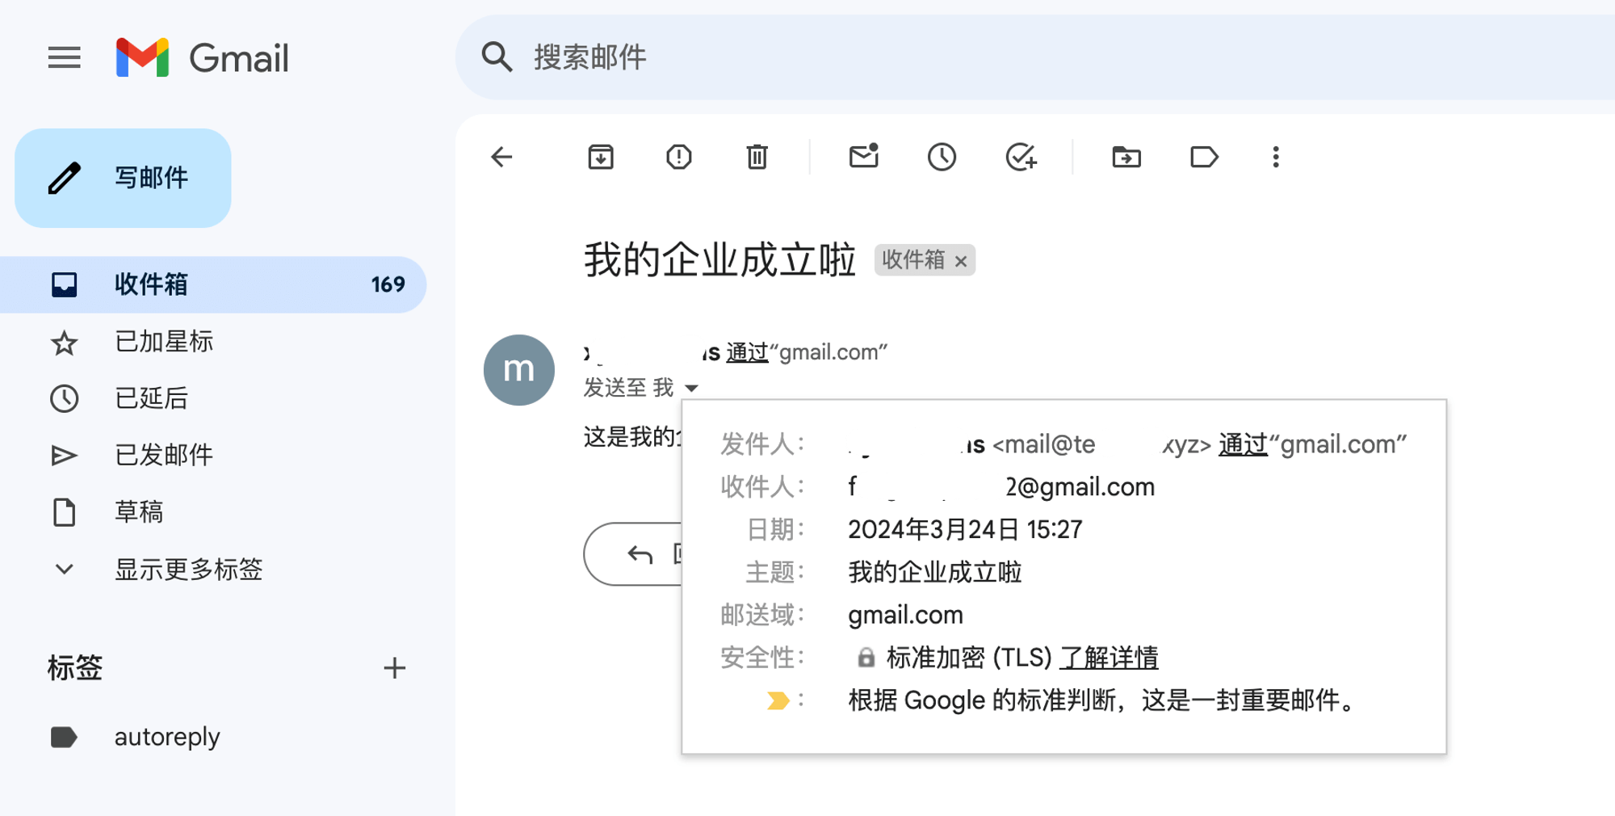
Task: Click the 写邮件 compose button
Action: [123, 178]
